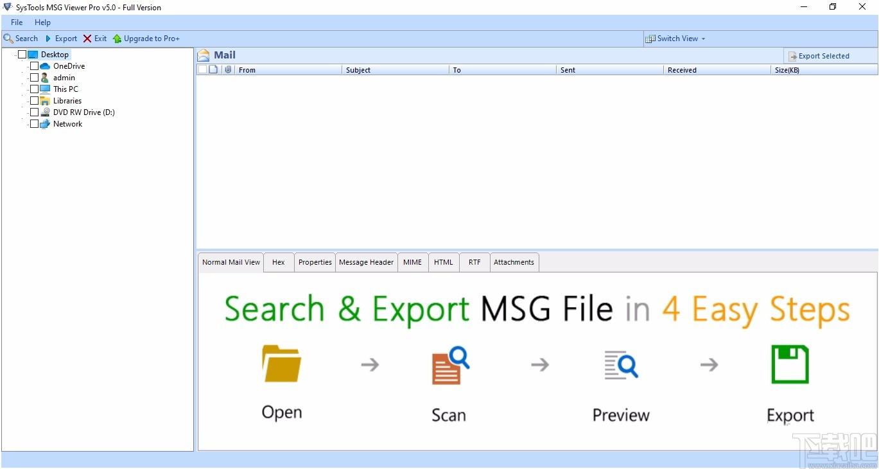Switch to the HTML tab
The image size is (879, 469).
[444, 262]
